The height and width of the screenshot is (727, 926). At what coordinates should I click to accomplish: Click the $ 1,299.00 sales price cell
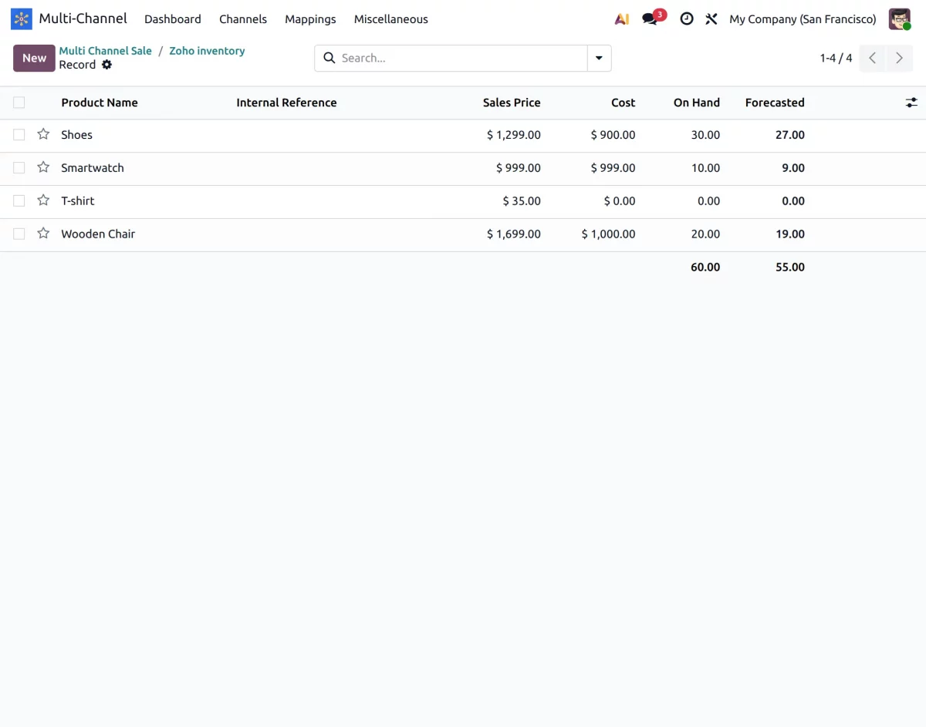pyautogui.click(x=513, y=135)
